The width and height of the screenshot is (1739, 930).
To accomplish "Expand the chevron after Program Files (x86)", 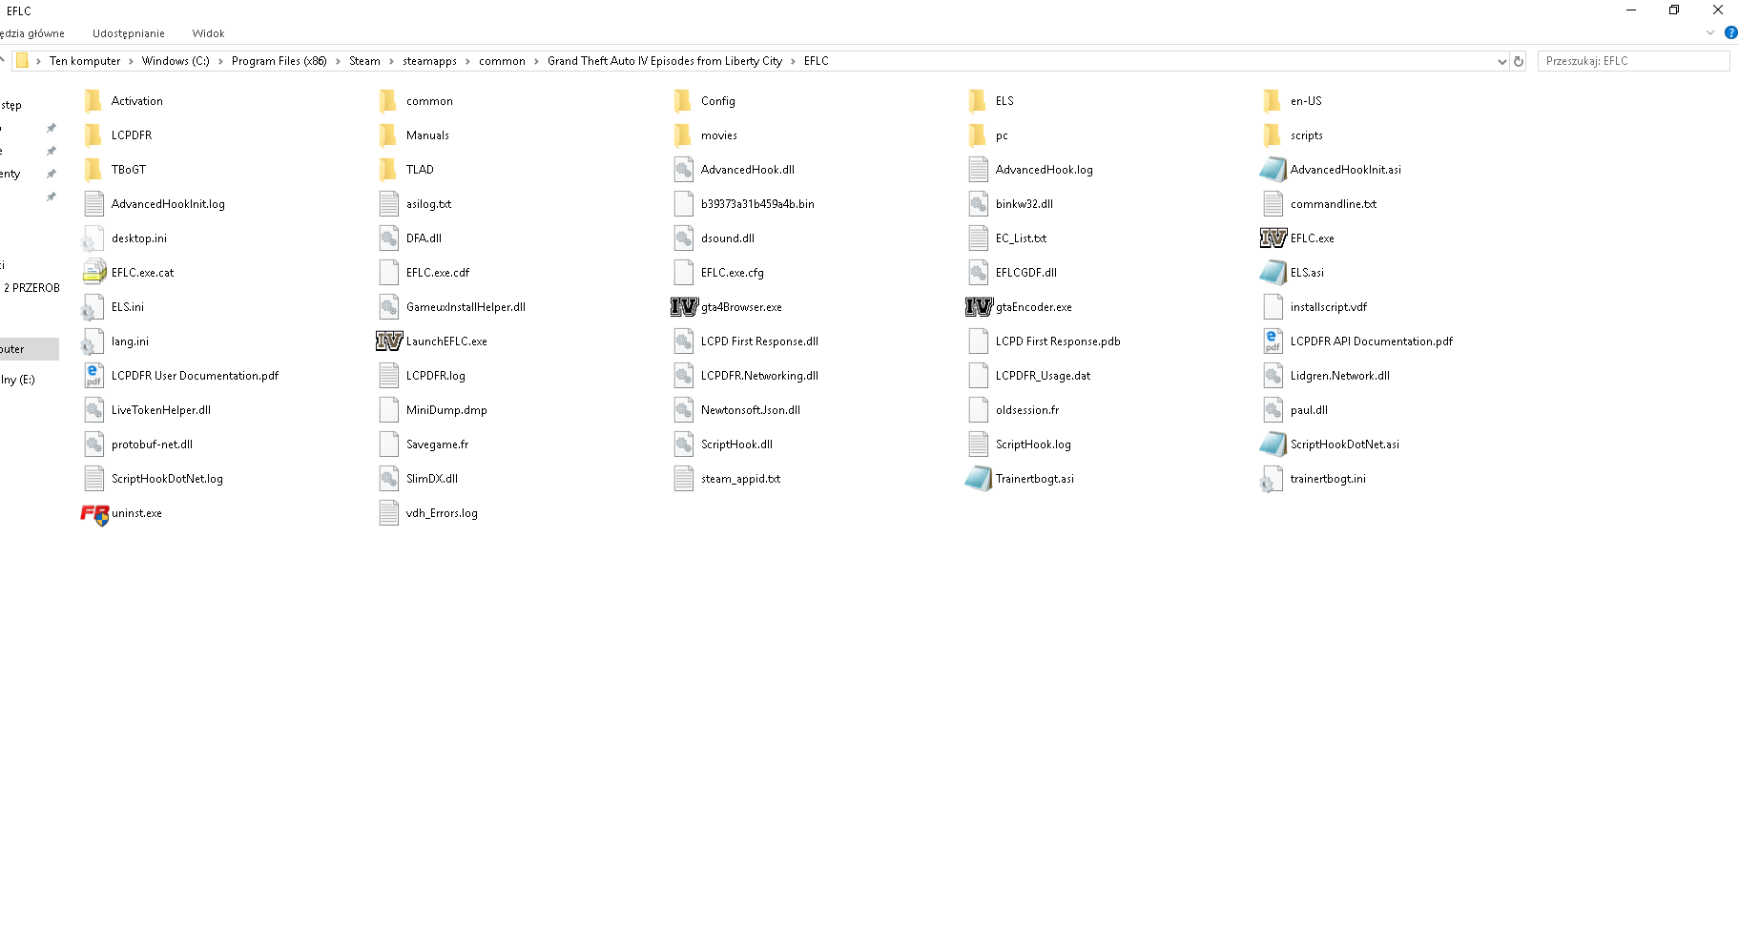I will coord(338,61).
